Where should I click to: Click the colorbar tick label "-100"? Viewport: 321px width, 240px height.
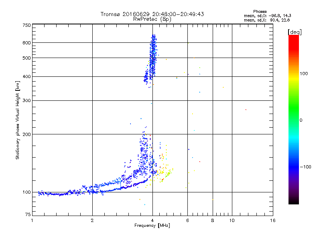point(305,167)
